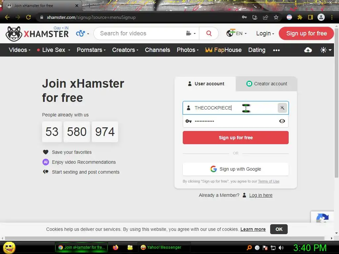Viewport: 339px width, 254px height.
Task: Open the Chrome profile avatar
Action: [321, 17]
